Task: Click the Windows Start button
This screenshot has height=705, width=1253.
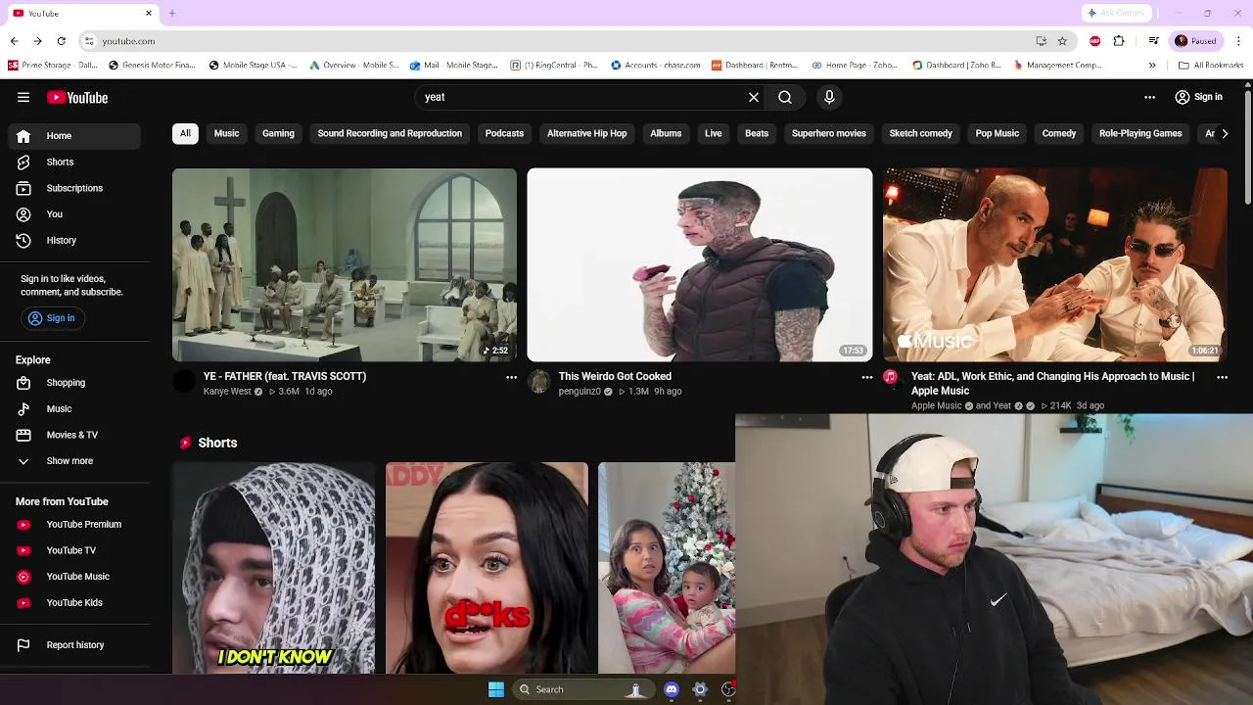Action: (x=496, y=689)
